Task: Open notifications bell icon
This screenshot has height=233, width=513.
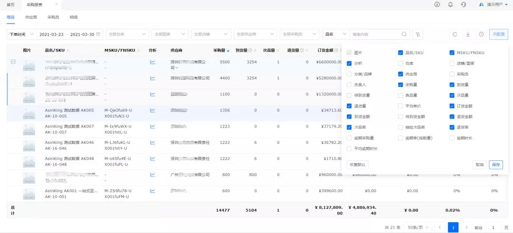Action: pos(450,5)
